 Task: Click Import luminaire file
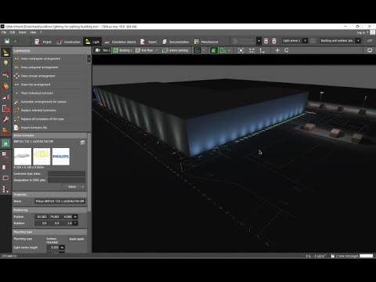(x=34, y=128)
